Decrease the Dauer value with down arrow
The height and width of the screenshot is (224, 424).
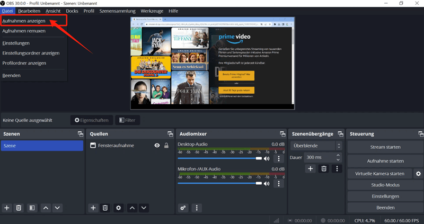[338, 160]
